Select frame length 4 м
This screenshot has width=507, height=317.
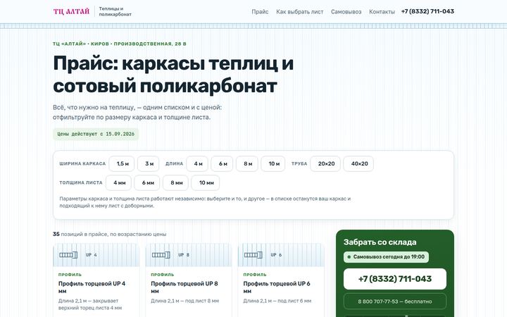197,163
